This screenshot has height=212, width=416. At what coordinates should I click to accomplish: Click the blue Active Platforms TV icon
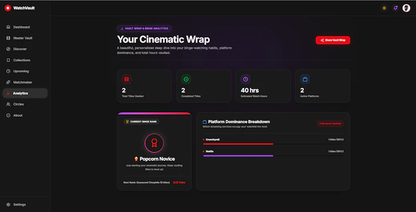pyautogui.click(x=305, y=79)
